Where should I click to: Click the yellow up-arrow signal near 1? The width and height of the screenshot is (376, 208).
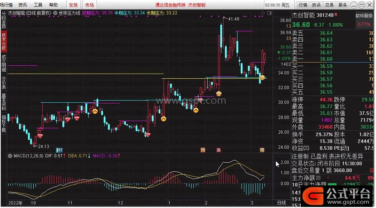164,119
